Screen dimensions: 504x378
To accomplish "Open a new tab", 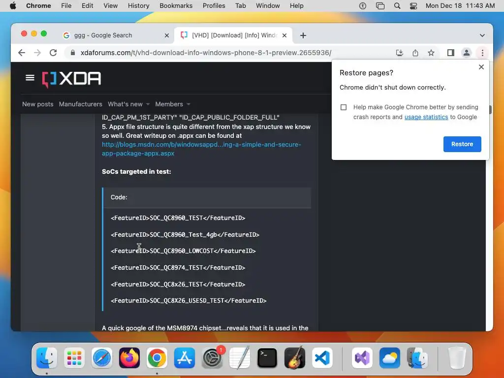I will (x=303, y=35).
